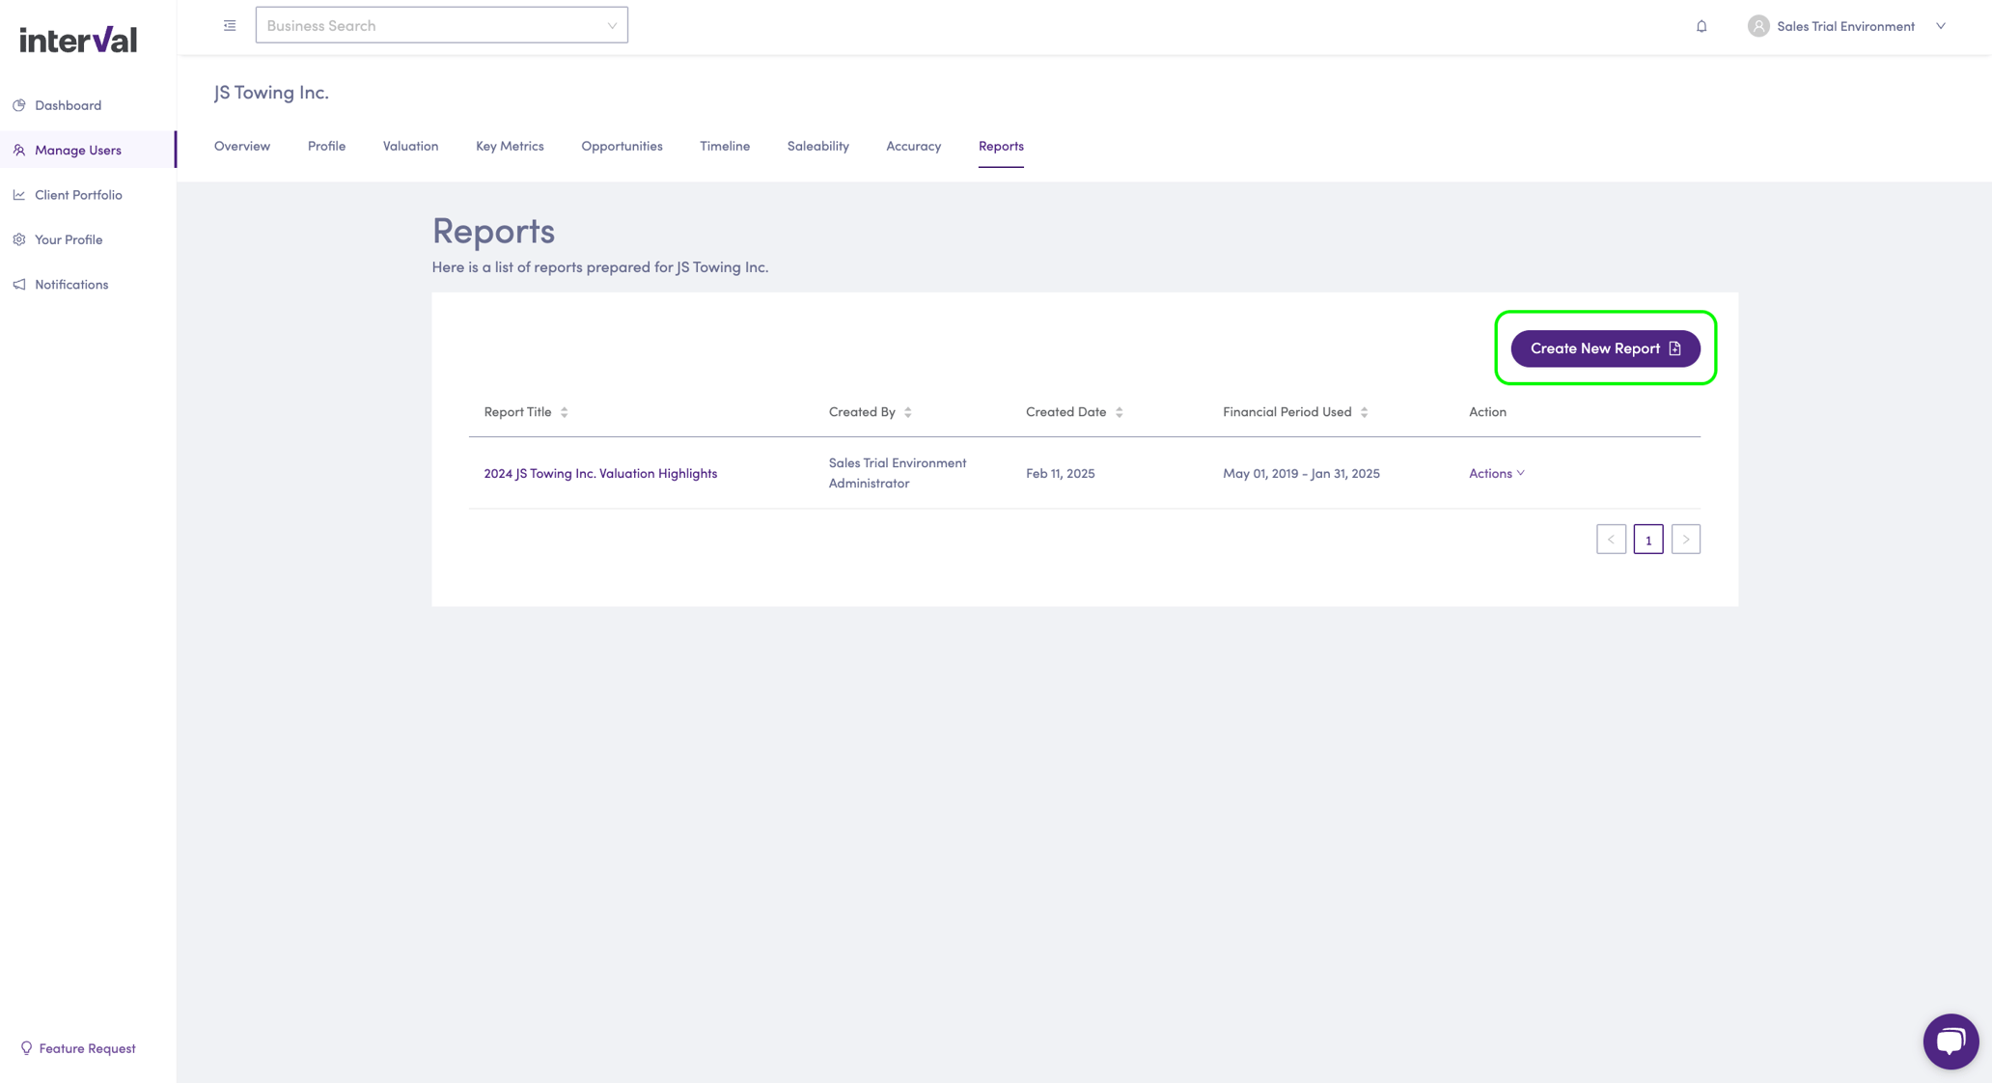Screen dimensions: 1992x1083
Task: Switch to the Valuation tab
Action: (x=410, y=146)
